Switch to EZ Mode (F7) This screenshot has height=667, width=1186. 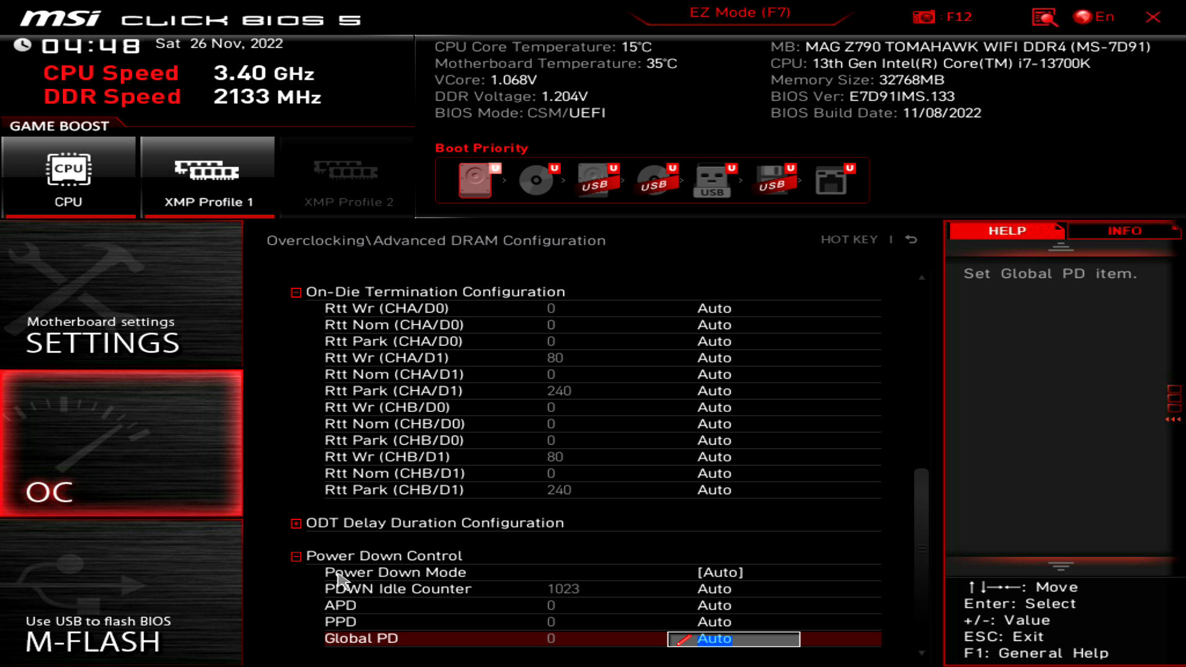pyautogui.click(x=740, y=12)
